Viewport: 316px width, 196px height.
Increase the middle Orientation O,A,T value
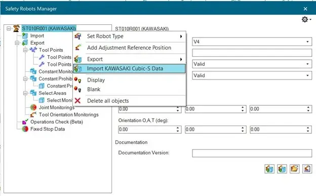pos(243,128)
